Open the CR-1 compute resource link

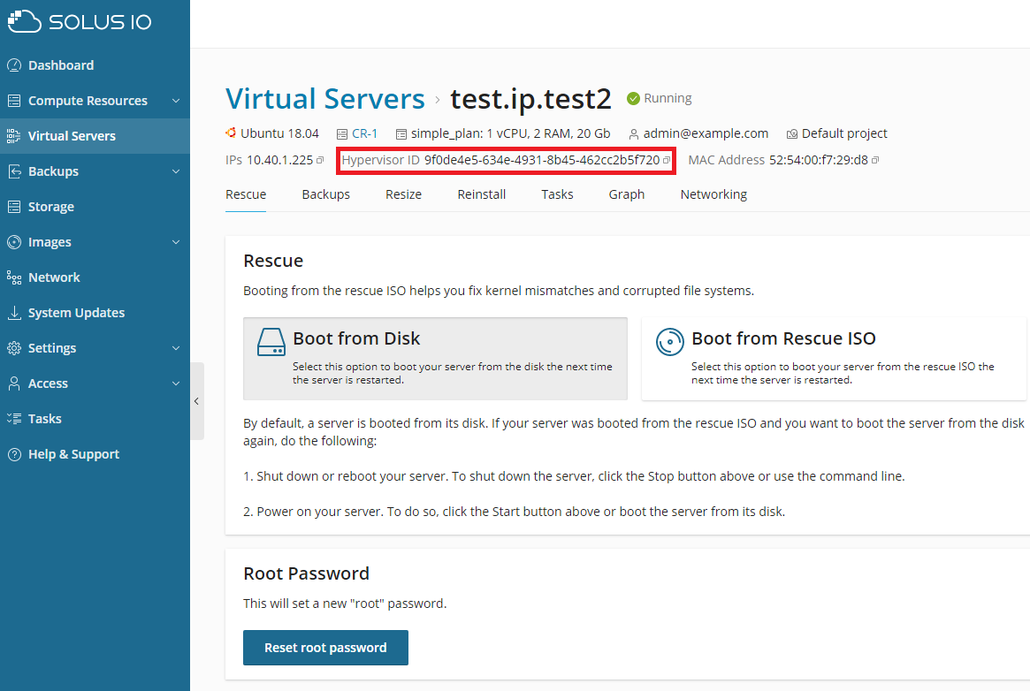pos(364,134)
